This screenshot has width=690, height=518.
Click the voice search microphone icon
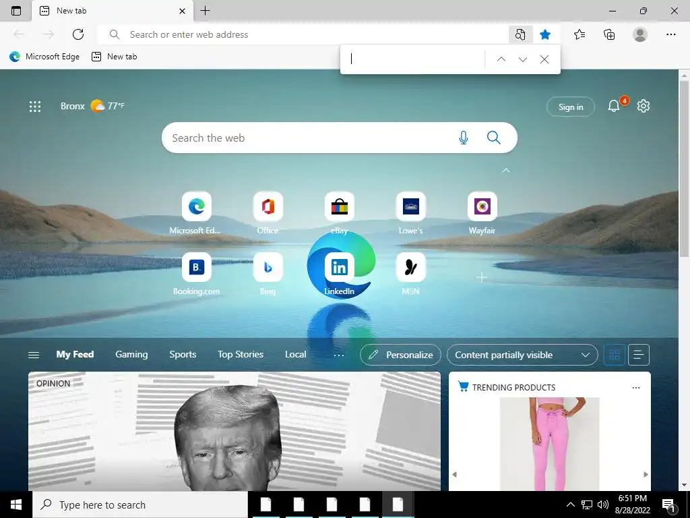[464, 138]
